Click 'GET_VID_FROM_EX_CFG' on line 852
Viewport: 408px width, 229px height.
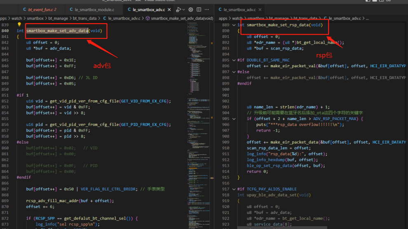click(x=144, y=101)
